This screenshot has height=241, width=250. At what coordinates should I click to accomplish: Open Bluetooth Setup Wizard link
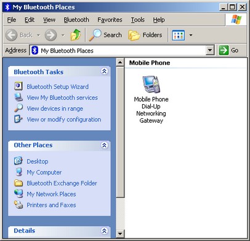[x=58, y=87]
